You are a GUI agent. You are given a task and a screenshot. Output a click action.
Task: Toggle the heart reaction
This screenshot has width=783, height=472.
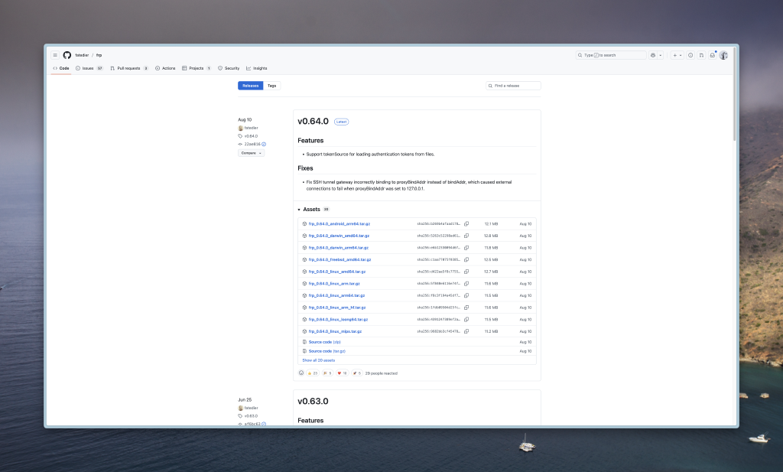(x=342, y=373)
